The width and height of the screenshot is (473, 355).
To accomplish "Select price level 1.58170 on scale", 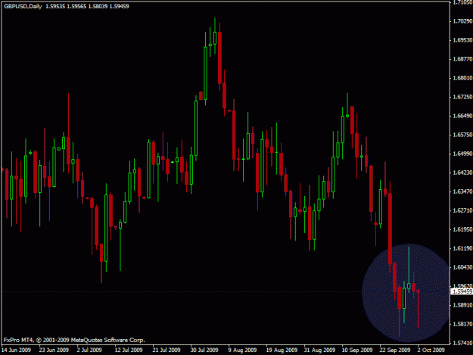I will click(x=462, y=324).
